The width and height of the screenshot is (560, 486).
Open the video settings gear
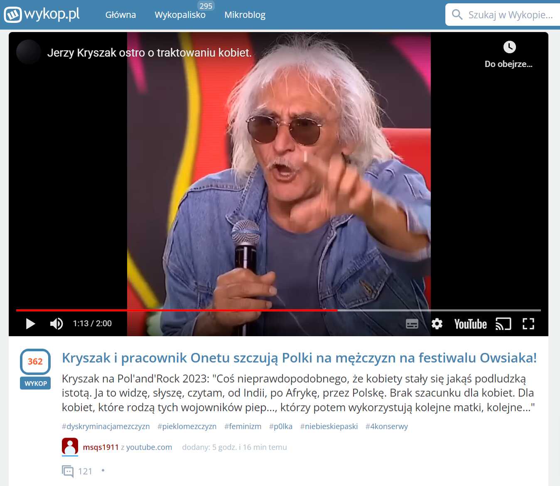point(437,324)
